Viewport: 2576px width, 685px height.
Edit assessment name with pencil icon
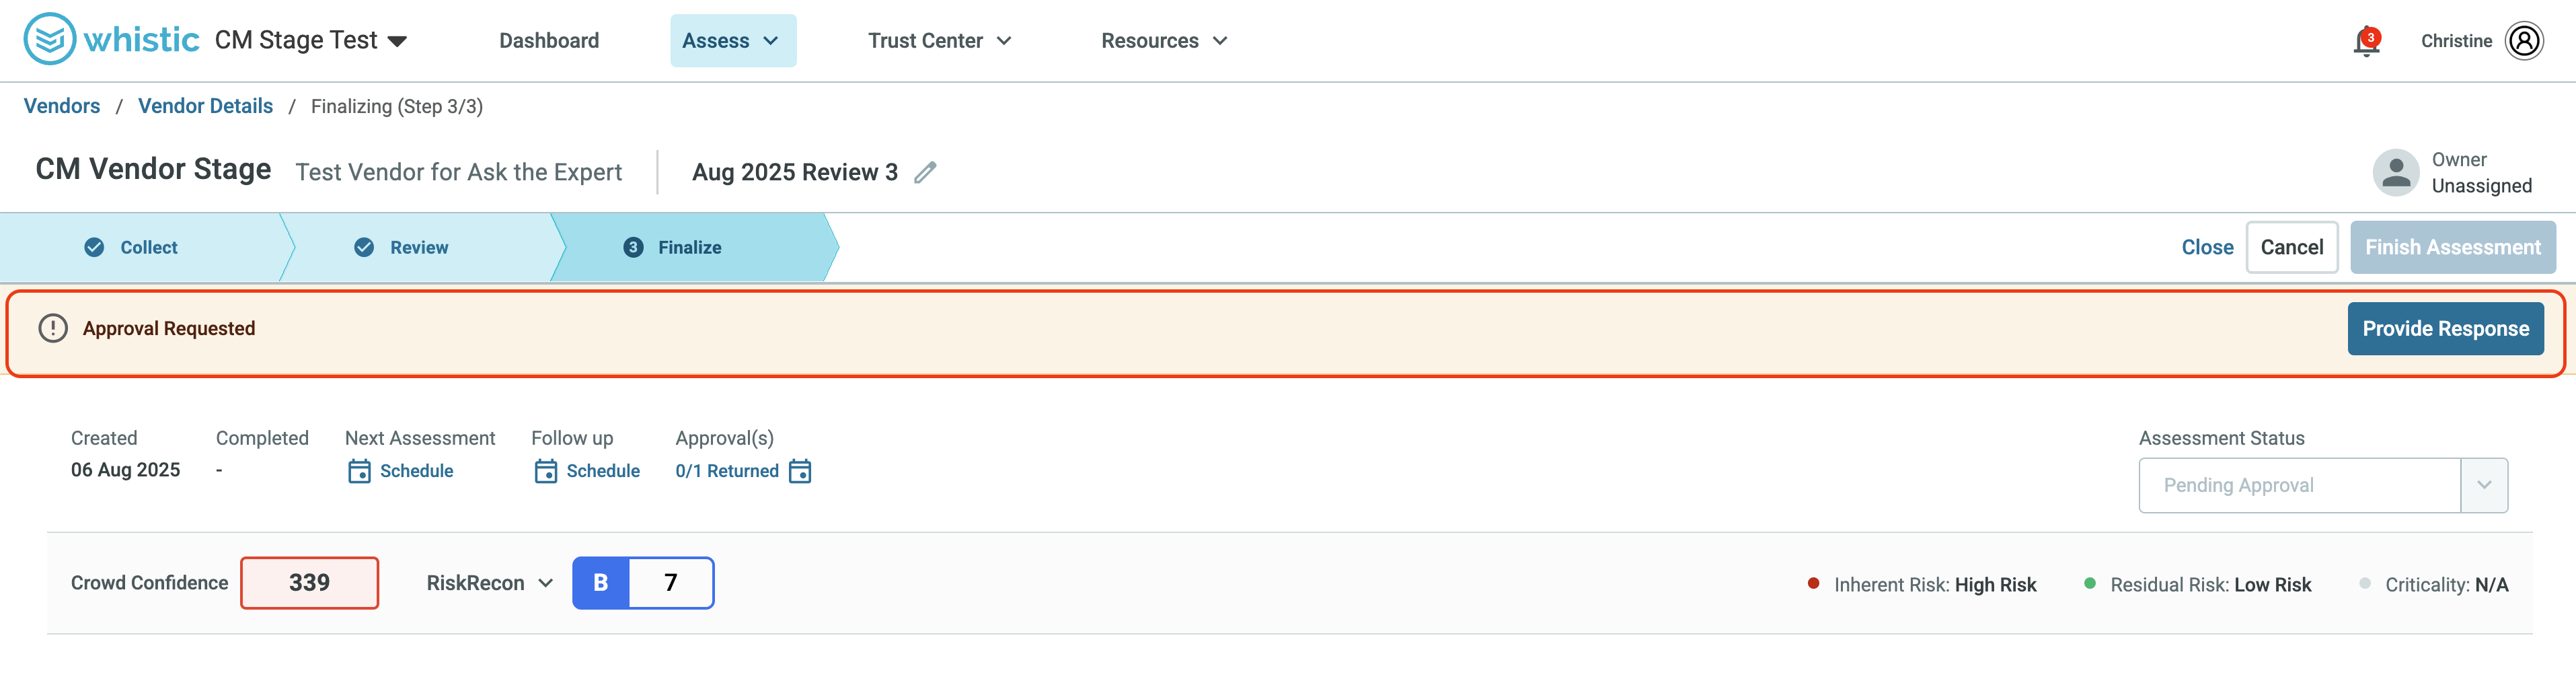click(925, 172)
